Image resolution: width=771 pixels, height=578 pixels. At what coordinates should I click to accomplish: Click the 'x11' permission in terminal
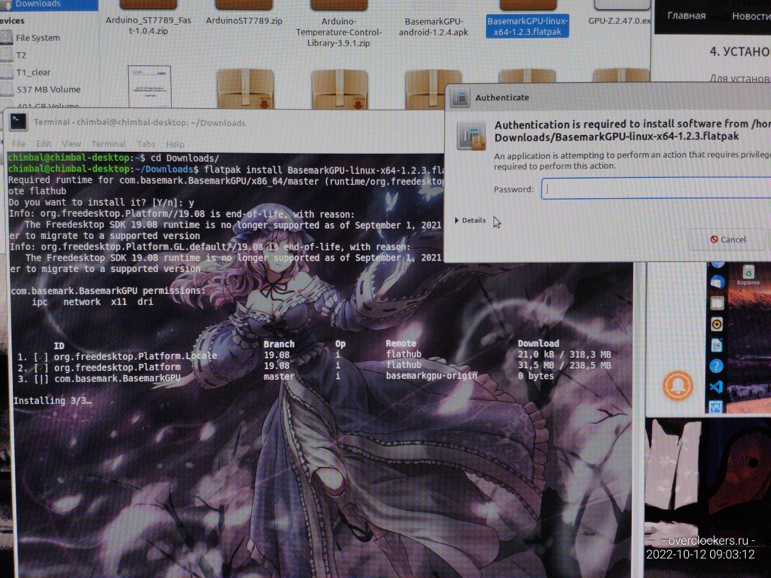pyautogui.click(x=119, y=302)
